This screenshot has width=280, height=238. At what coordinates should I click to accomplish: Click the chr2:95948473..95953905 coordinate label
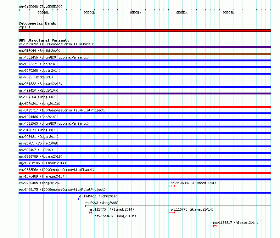click(41, 7)
